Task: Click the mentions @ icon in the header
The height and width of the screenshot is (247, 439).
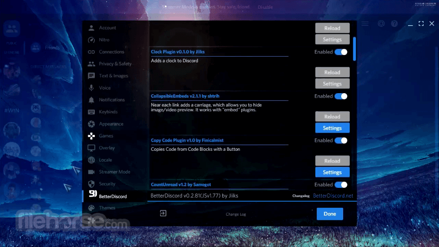Action: pyautogui.click(x=381, y=24)
